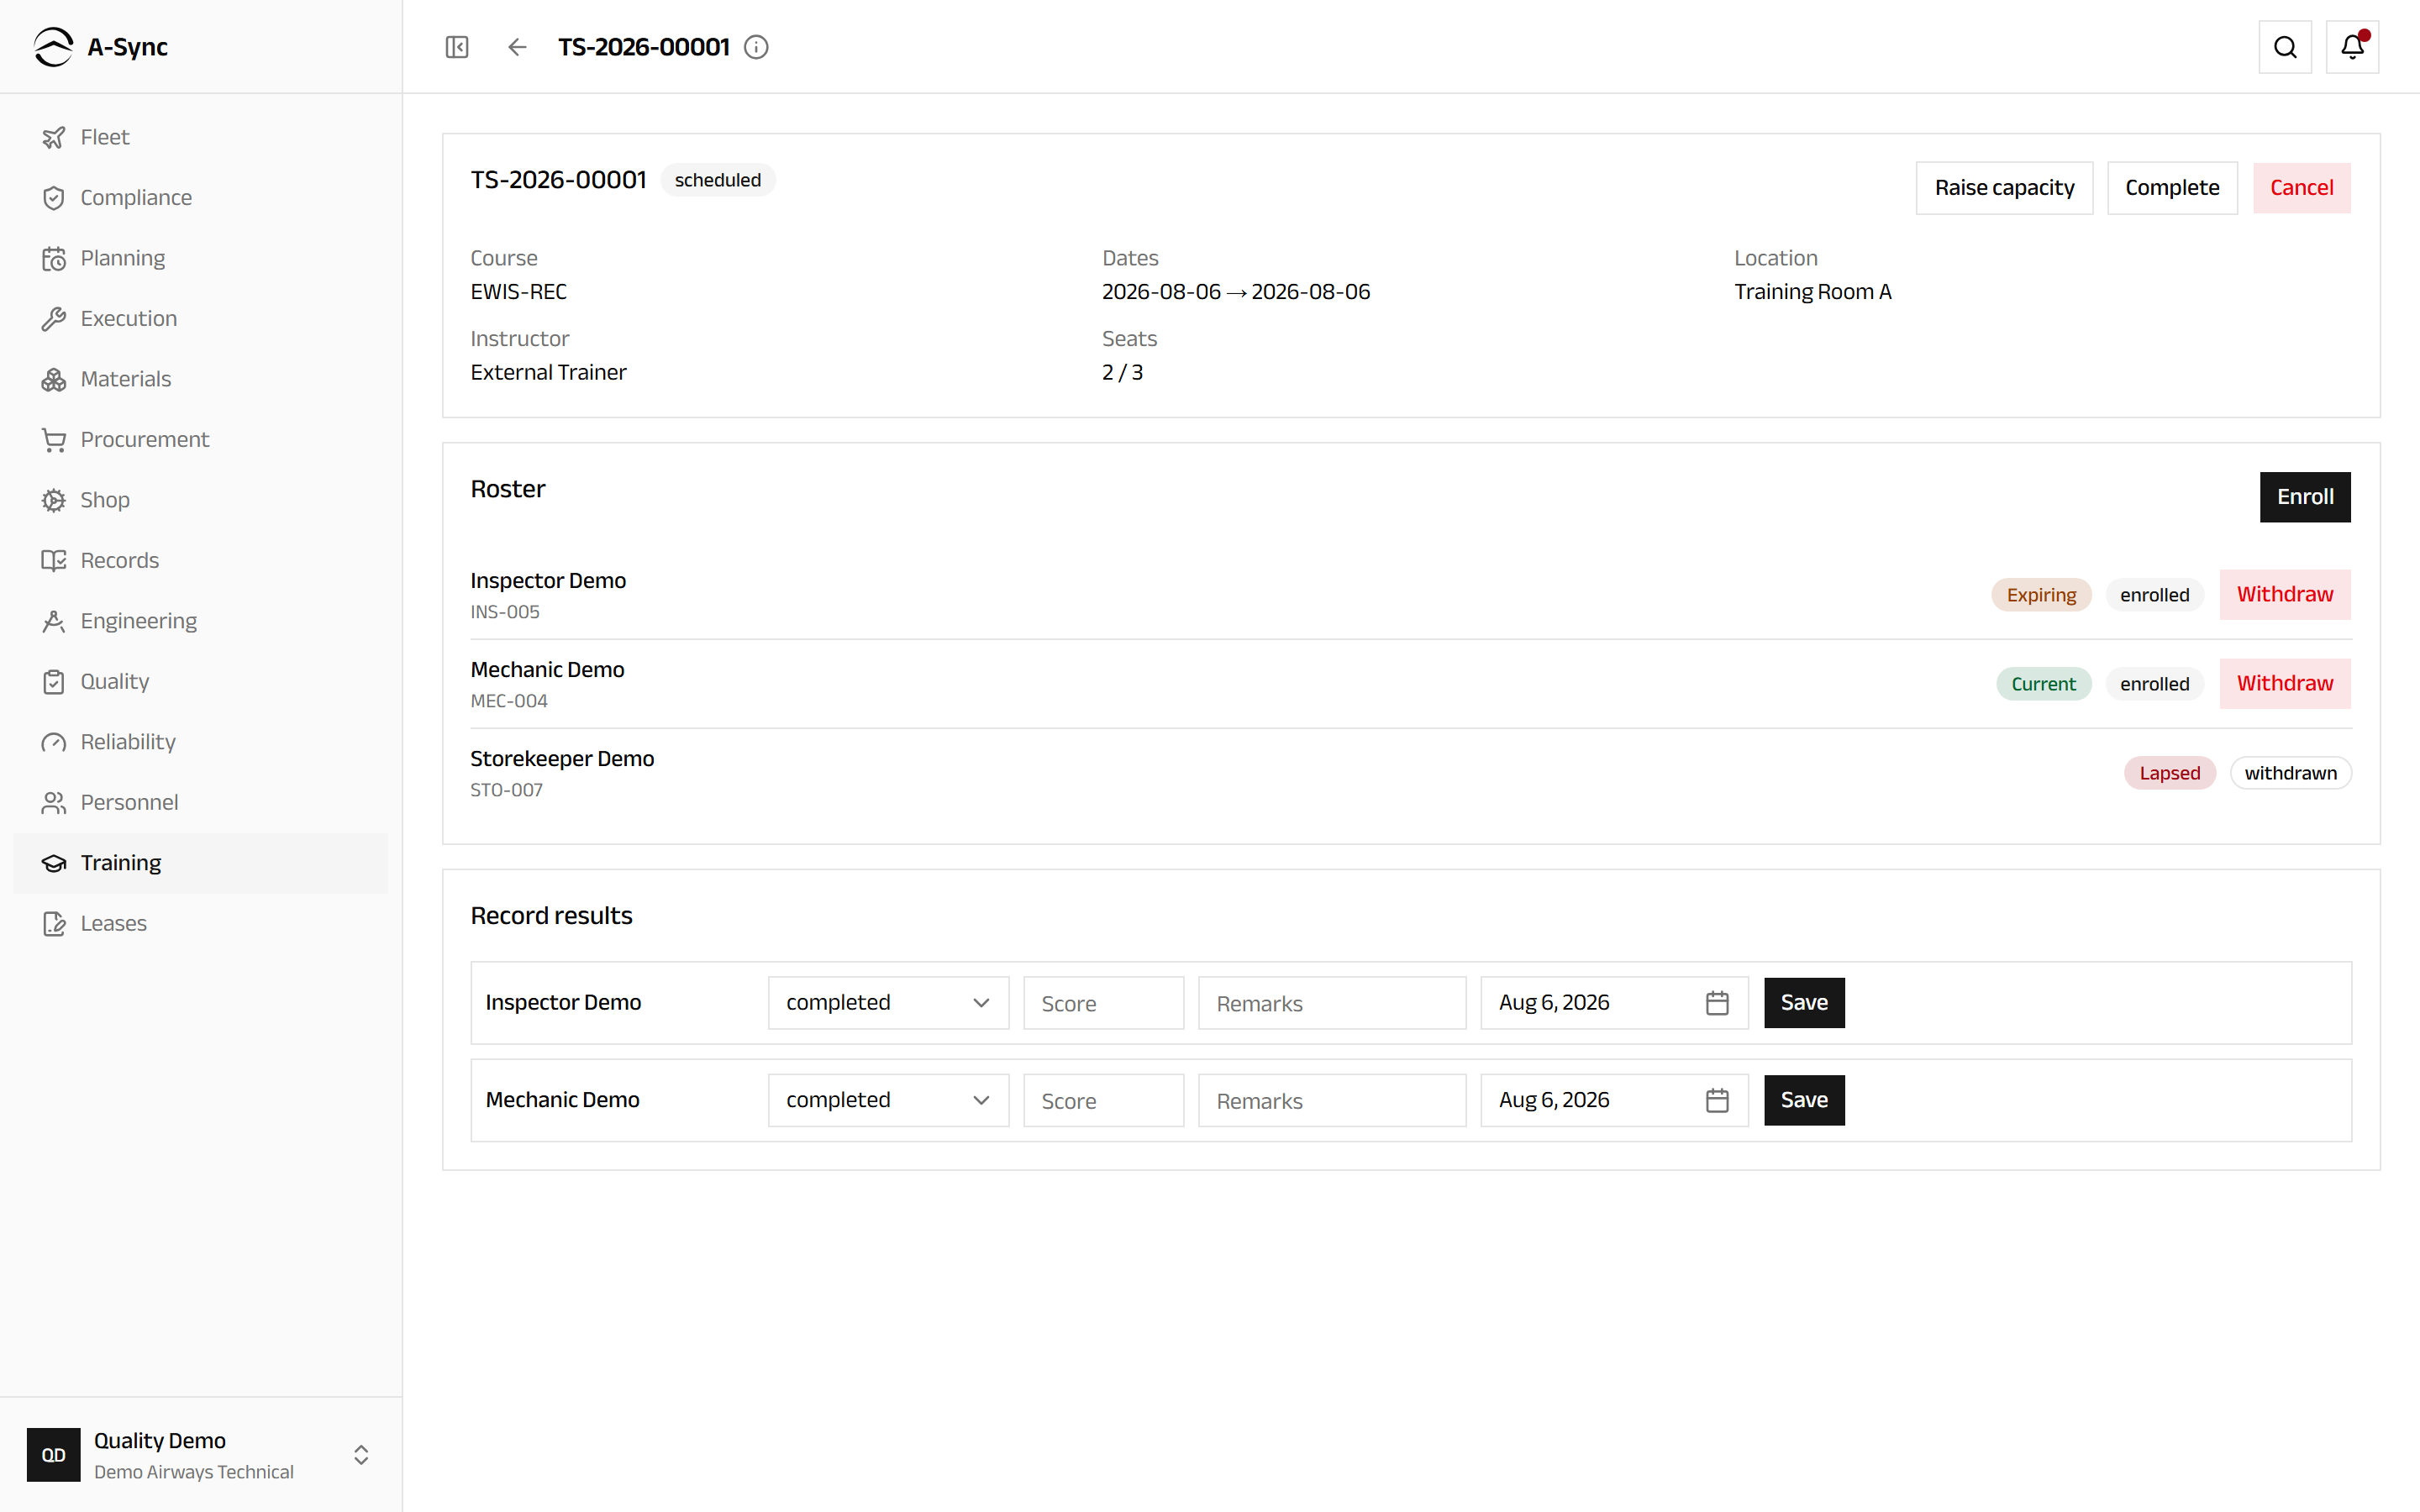Open the info icon beside TS-2026-00001

coord(756,47)
